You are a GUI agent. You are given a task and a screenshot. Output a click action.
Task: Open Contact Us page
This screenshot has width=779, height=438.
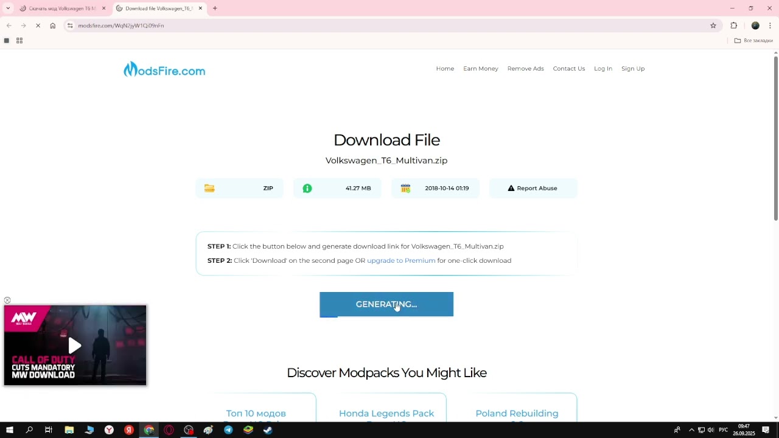click(x=569, y=69)
